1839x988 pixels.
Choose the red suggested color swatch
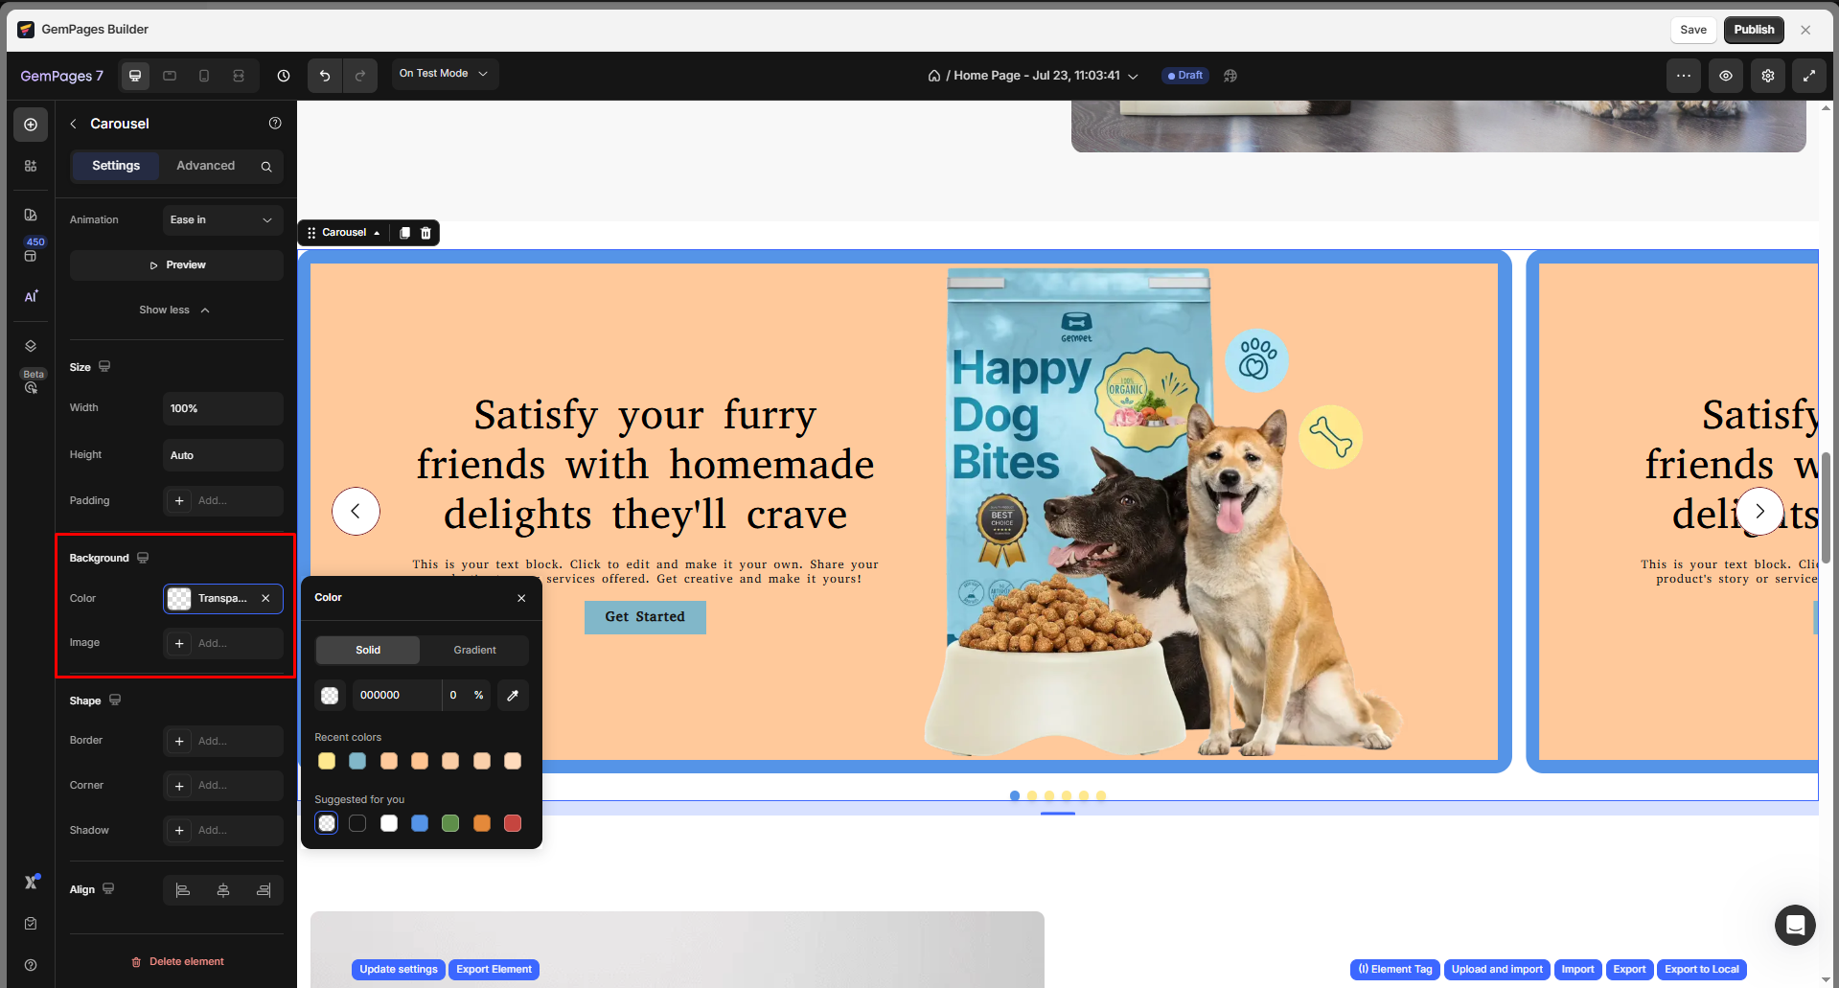pos(513,823)
